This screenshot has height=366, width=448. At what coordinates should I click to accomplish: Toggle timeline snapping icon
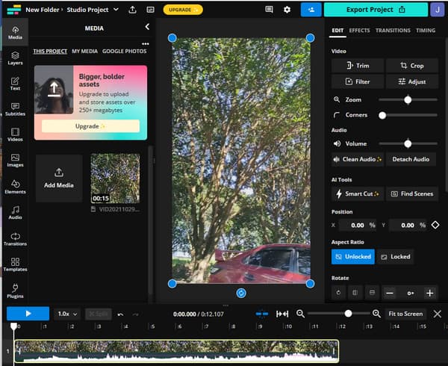[x=262, y=314]
